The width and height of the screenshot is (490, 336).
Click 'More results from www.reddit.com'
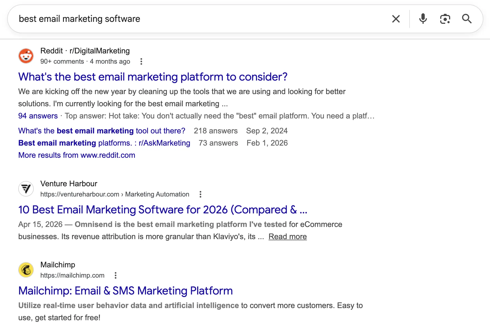(x=77, y=155)
